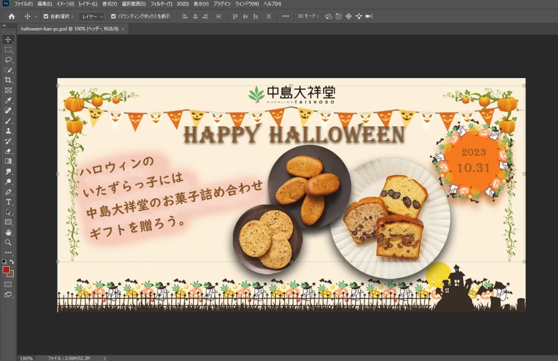Click the red foreground color swatch
The width and height of the screenshot is (558, 361).
pyautogui.click(x=6, y=270)
